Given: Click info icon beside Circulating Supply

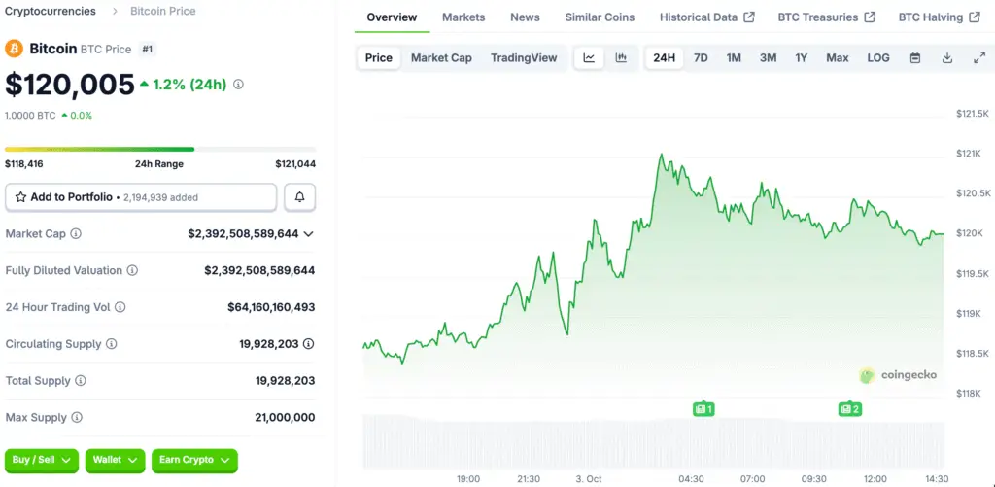Looking at the screenshot, I should click(x=111, y=344).
